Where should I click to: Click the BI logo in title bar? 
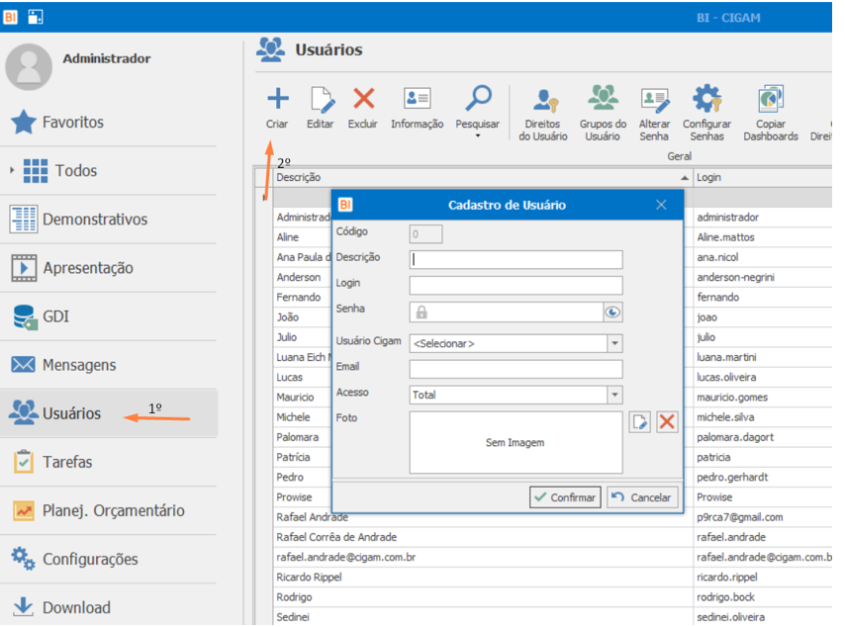pyautogui.click(x=10, y=17)
